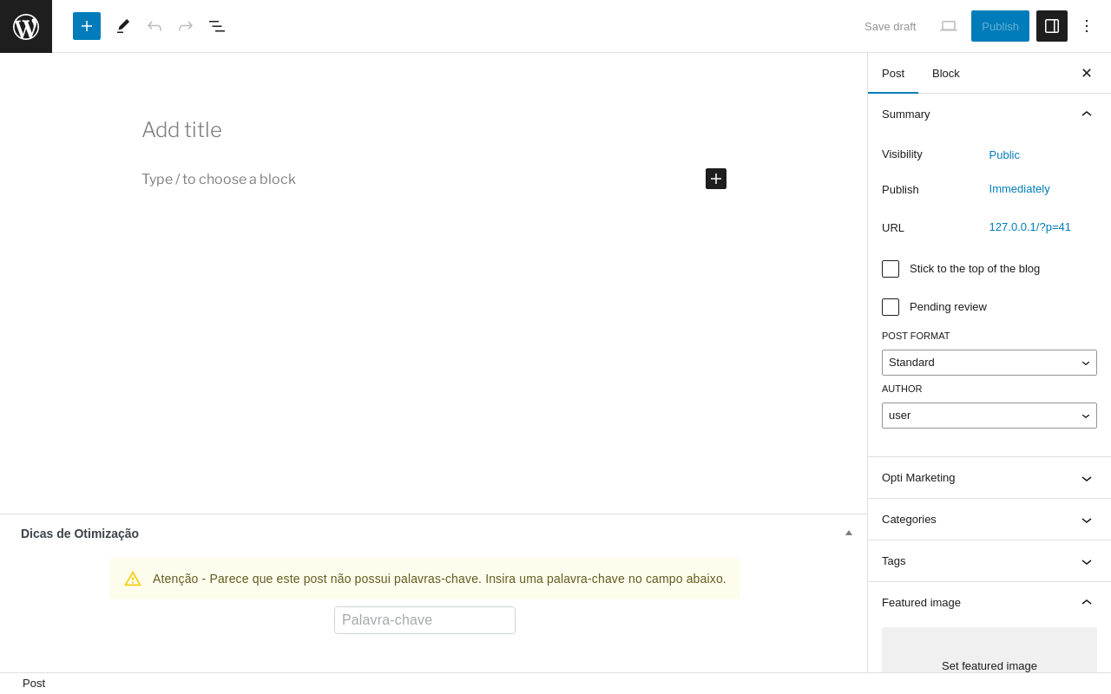Screen dimensions: 1111x694
Task: Open the block inserter plus button
Action: (87, 26)
